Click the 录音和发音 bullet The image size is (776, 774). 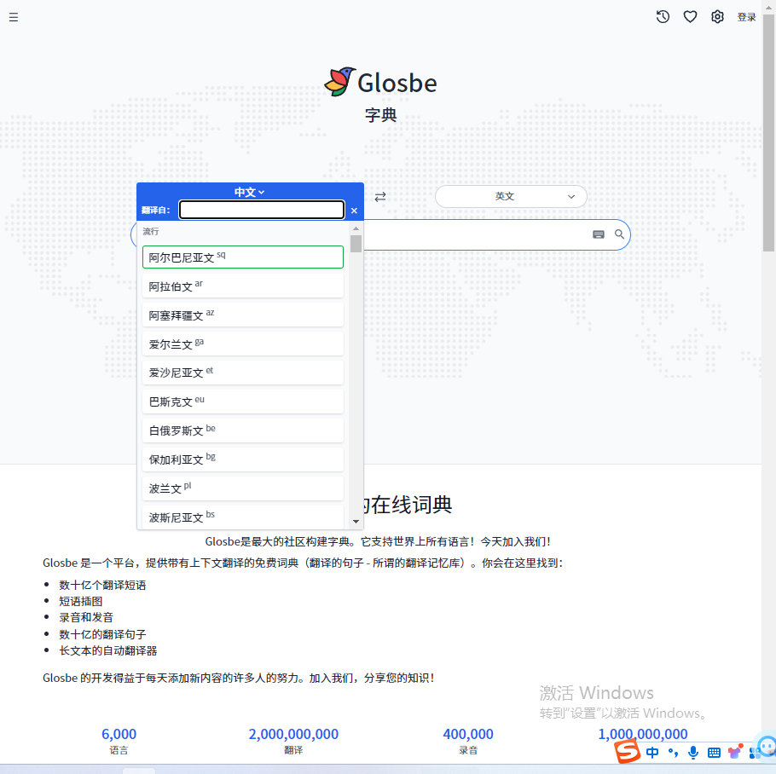click(x=86, y=617)
